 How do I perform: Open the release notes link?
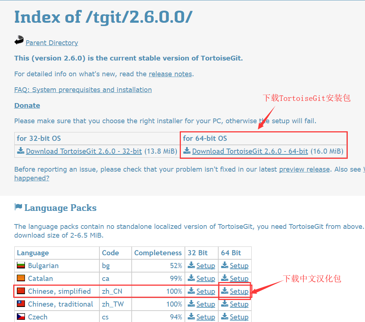(171, 74)
